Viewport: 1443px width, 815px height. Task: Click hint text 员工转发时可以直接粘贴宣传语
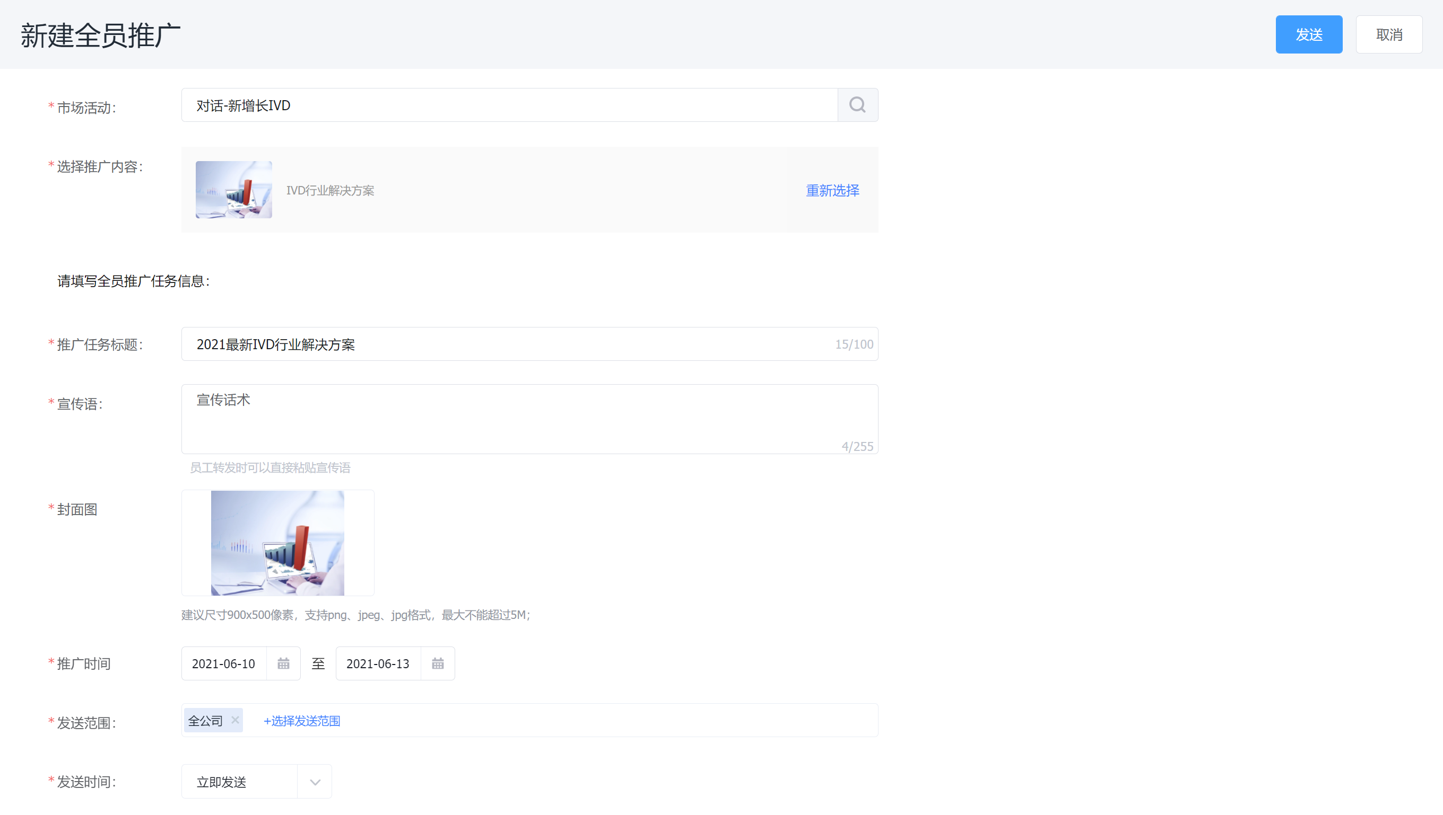point(270,467)
